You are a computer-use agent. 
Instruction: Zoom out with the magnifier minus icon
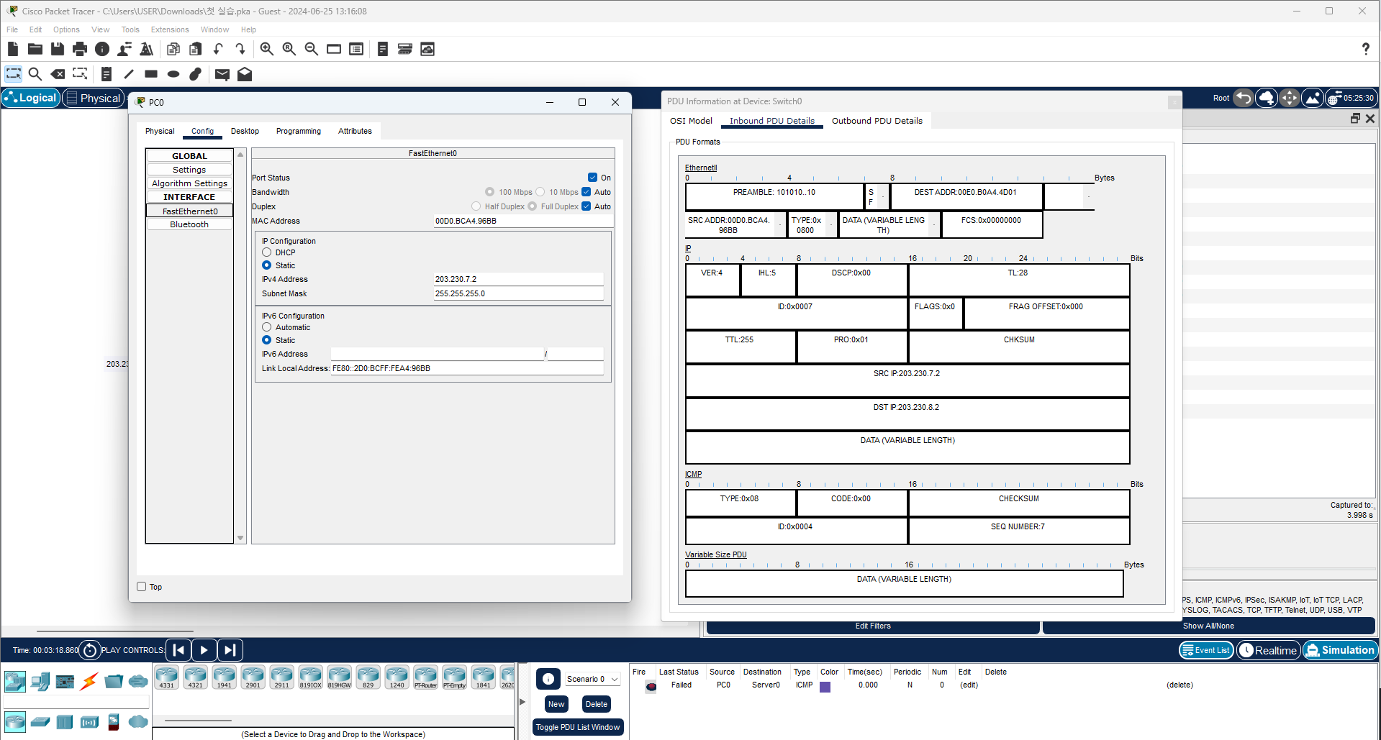312,49
